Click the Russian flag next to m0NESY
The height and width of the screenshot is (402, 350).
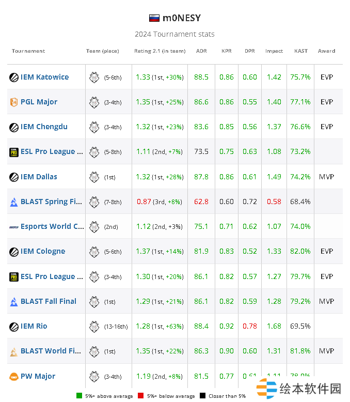coord(154,18)
